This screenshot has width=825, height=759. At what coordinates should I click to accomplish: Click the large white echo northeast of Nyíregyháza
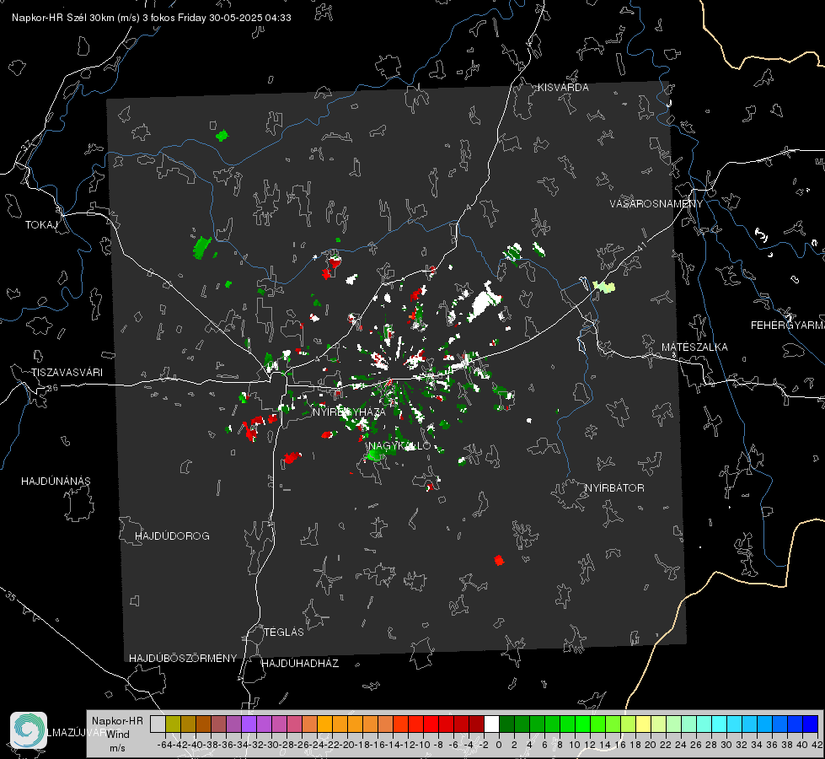click(483, 303)
